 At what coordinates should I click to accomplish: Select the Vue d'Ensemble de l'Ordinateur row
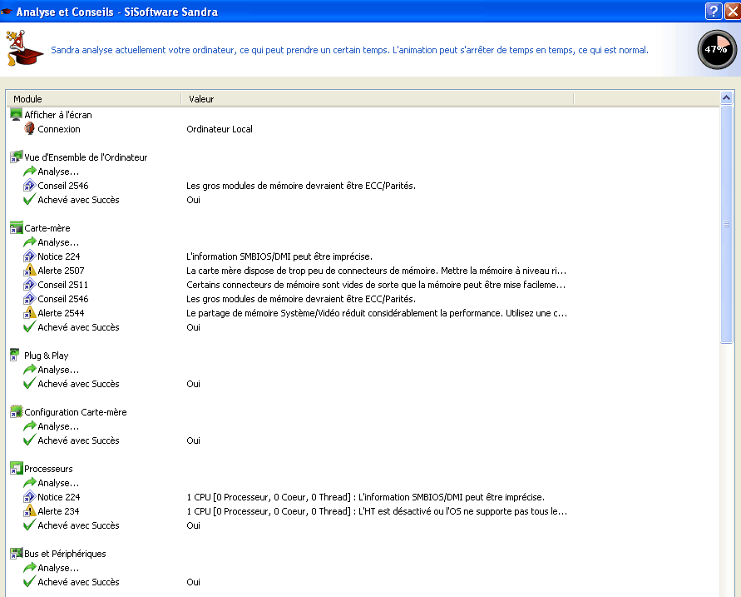point(86,157)
